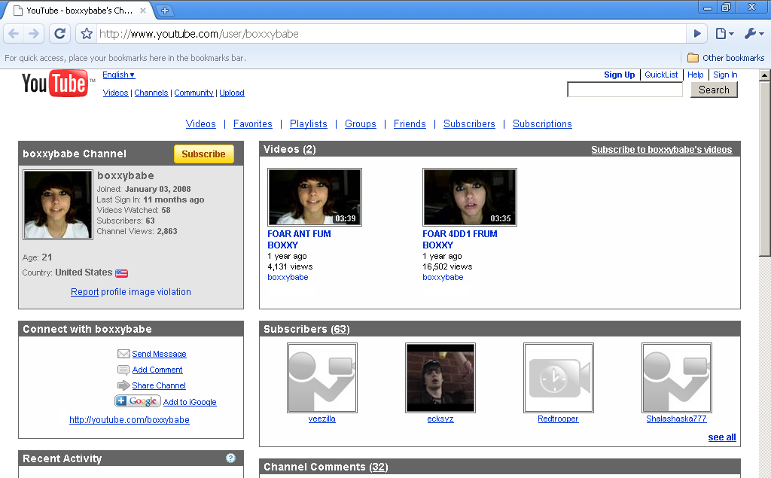
Task: Switch to the Groups tab
Action: [x=361, y=124]
